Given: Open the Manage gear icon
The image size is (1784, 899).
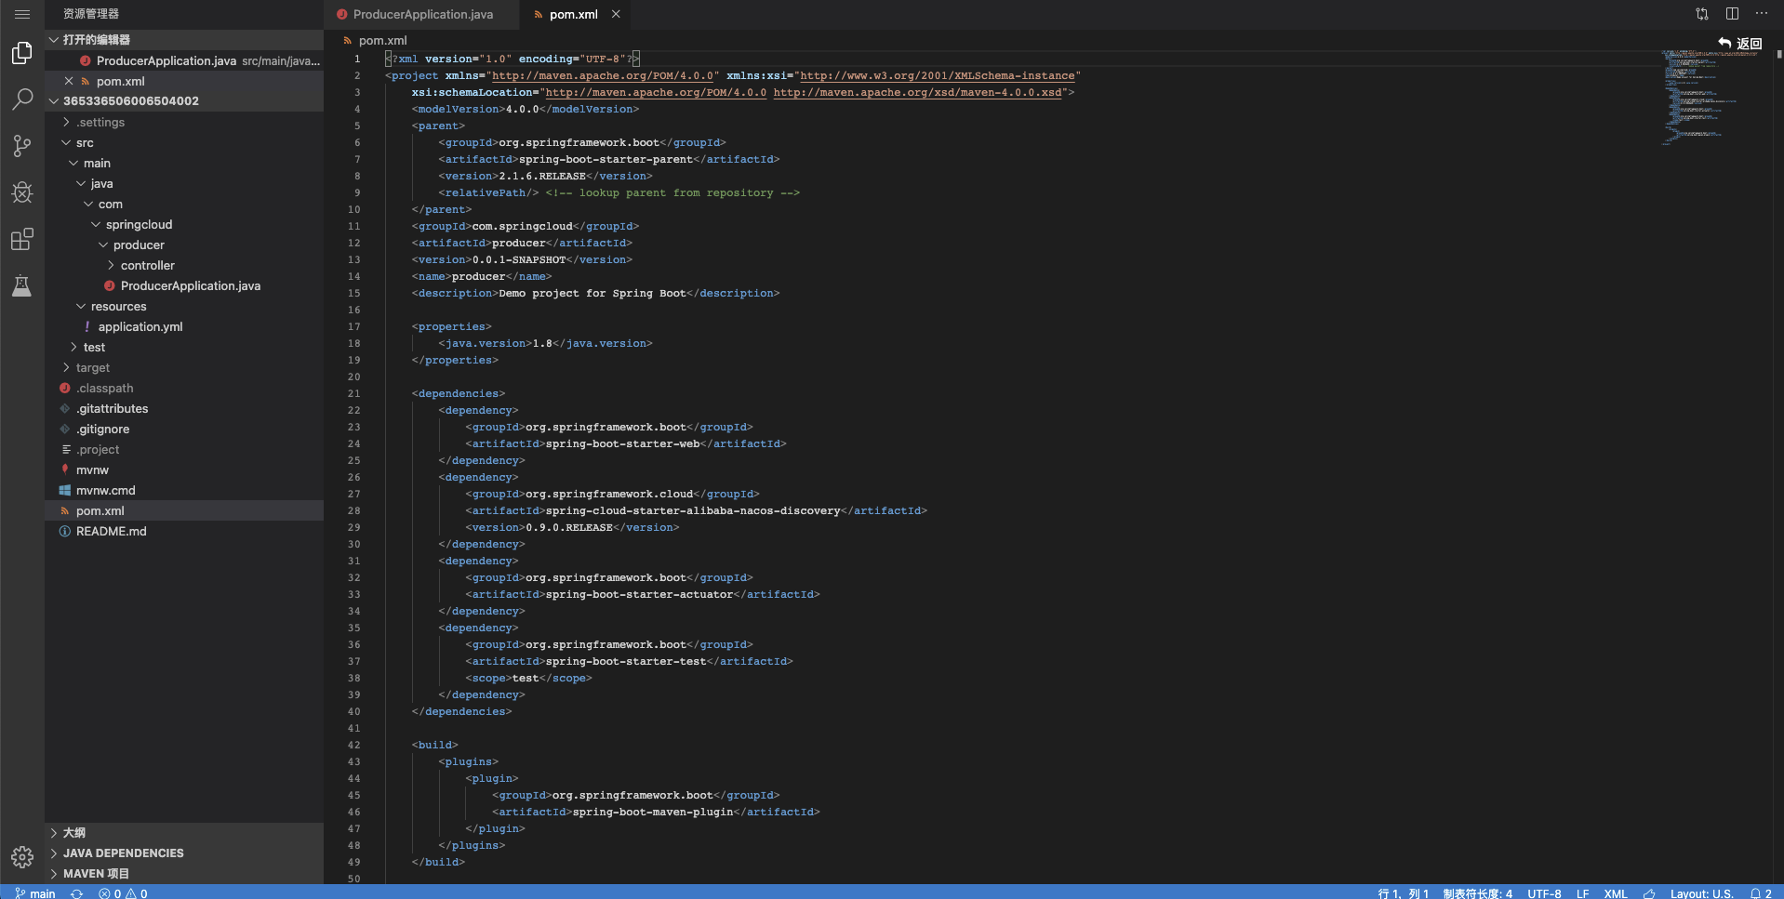Looking at the screenshot, I should point(22,856).
